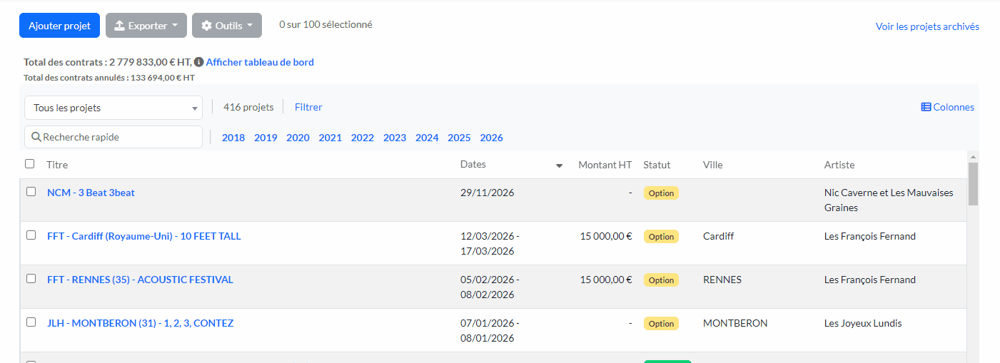Click the vertical scrollbar thumb
1000x363 pixels.
pyautogui.click(x=973, y=184)
